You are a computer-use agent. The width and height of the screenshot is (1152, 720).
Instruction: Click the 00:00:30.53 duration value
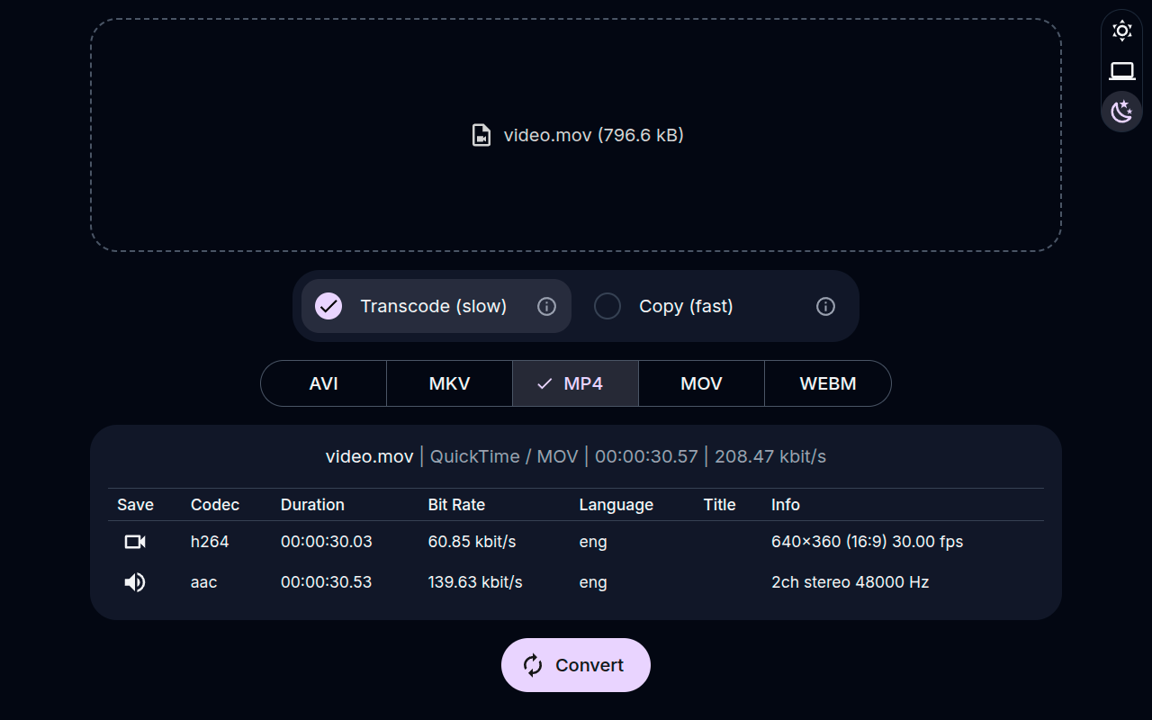(x=327, y=582)
